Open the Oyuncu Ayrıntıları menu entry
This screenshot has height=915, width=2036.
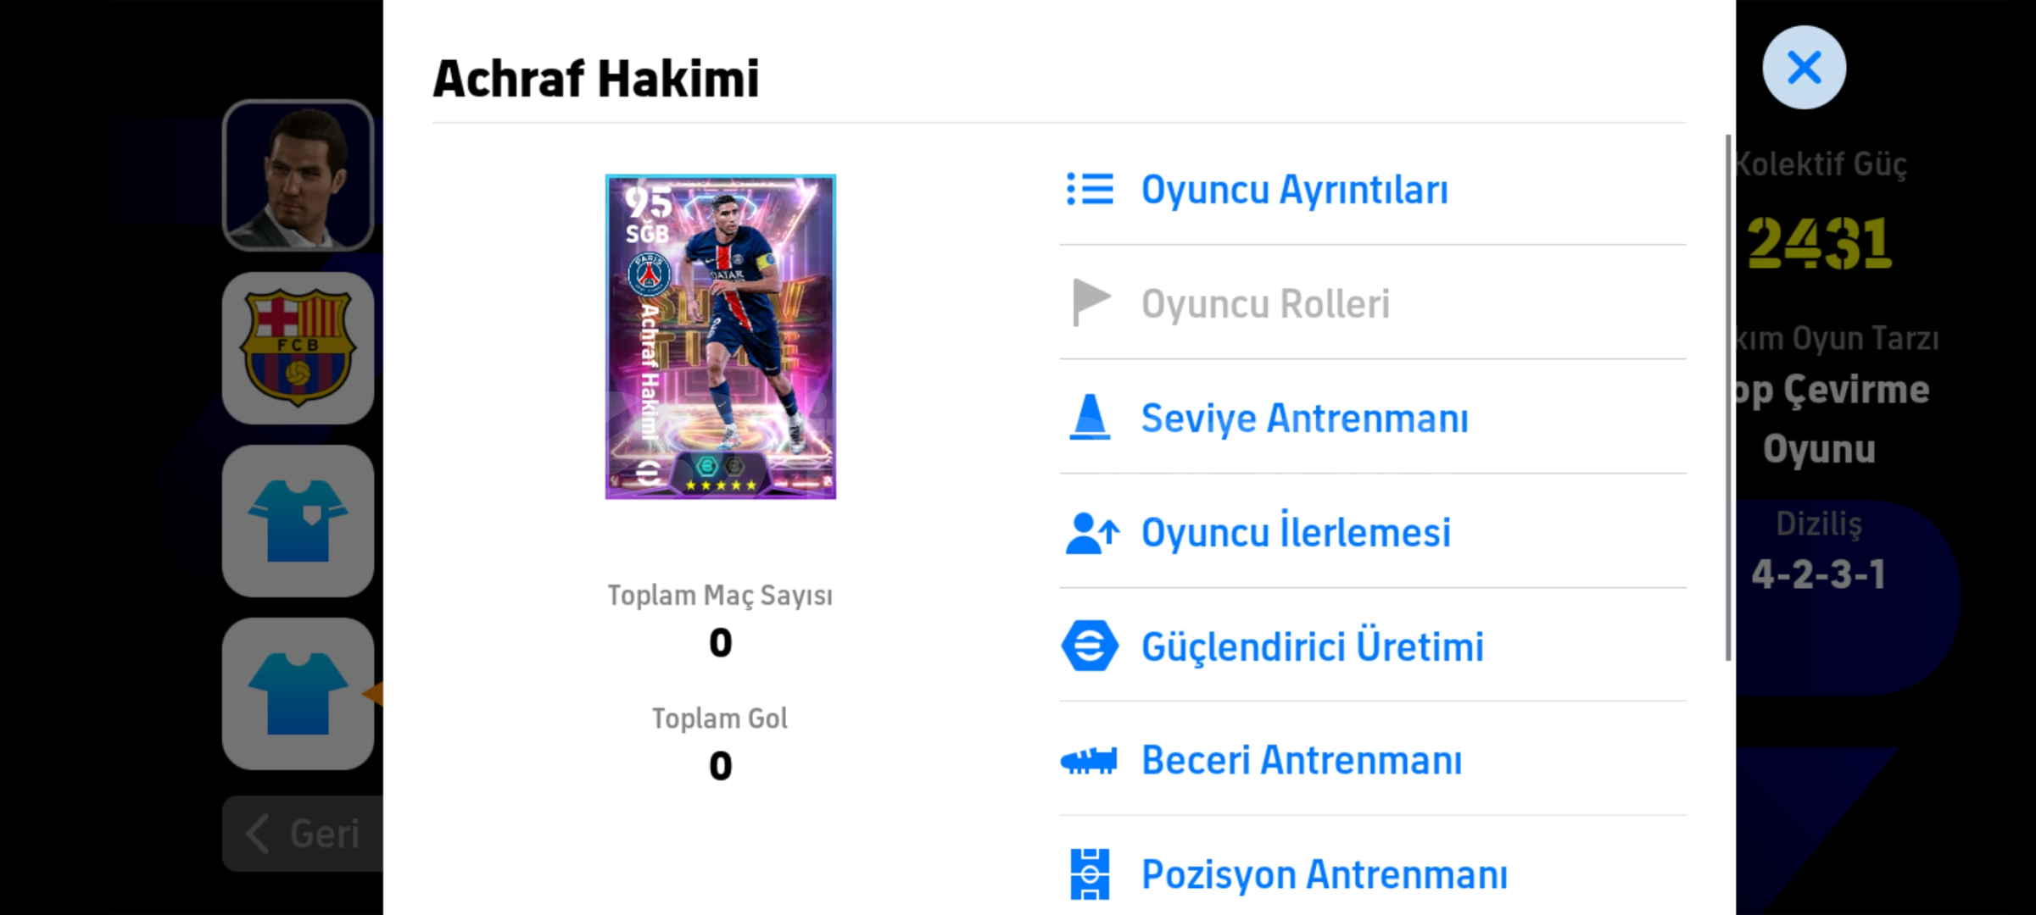tap(1373, 189)
